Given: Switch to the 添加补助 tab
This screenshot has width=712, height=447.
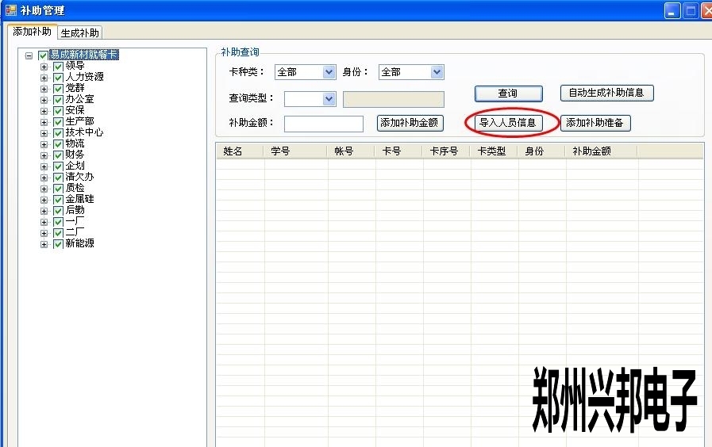Looking at the screenshot, I should point(33,32).
